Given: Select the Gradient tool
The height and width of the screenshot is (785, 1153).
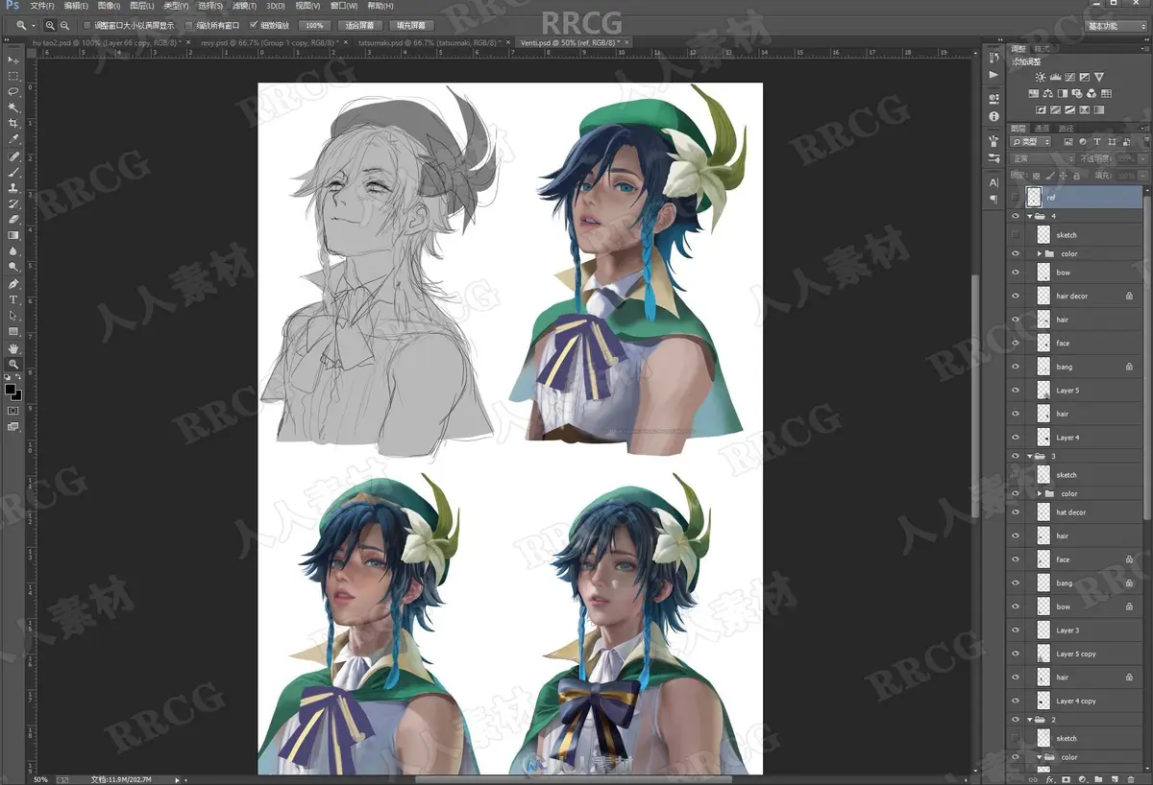Looking at the screenshot, I should coord(13,235).
